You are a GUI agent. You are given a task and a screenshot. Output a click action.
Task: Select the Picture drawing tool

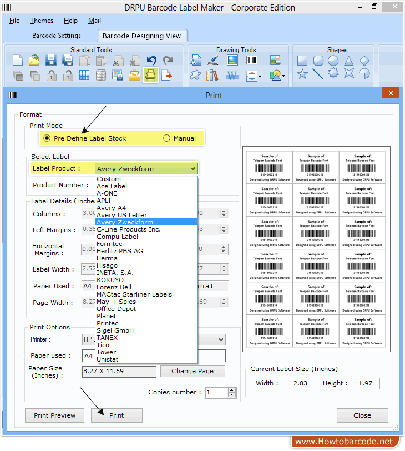click(232, 61)
